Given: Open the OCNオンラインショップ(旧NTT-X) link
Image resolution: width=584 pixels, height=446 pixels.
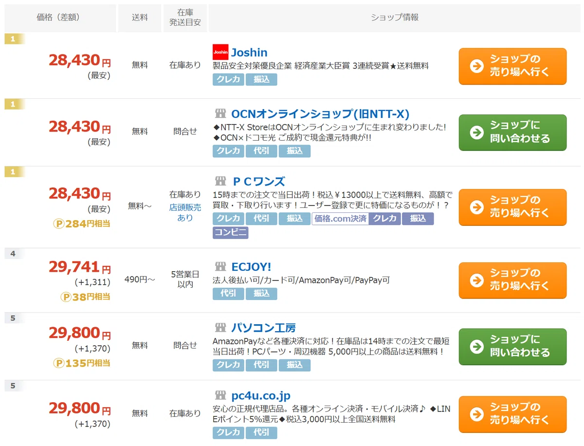Looking at the screenshot, I should point(320,114).
